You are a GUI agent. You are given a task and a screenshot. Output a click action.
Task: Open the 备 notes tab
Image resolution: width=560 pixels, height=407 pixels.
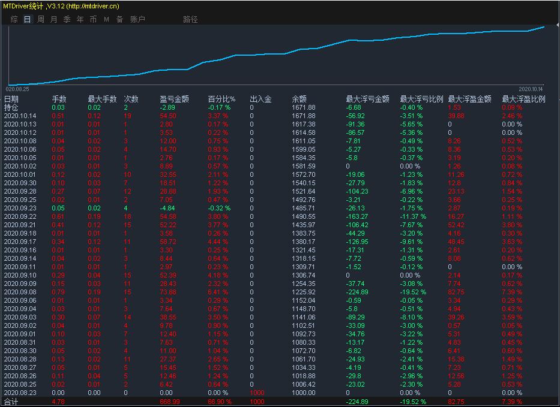pyautogui.click(x=119, y=19)
